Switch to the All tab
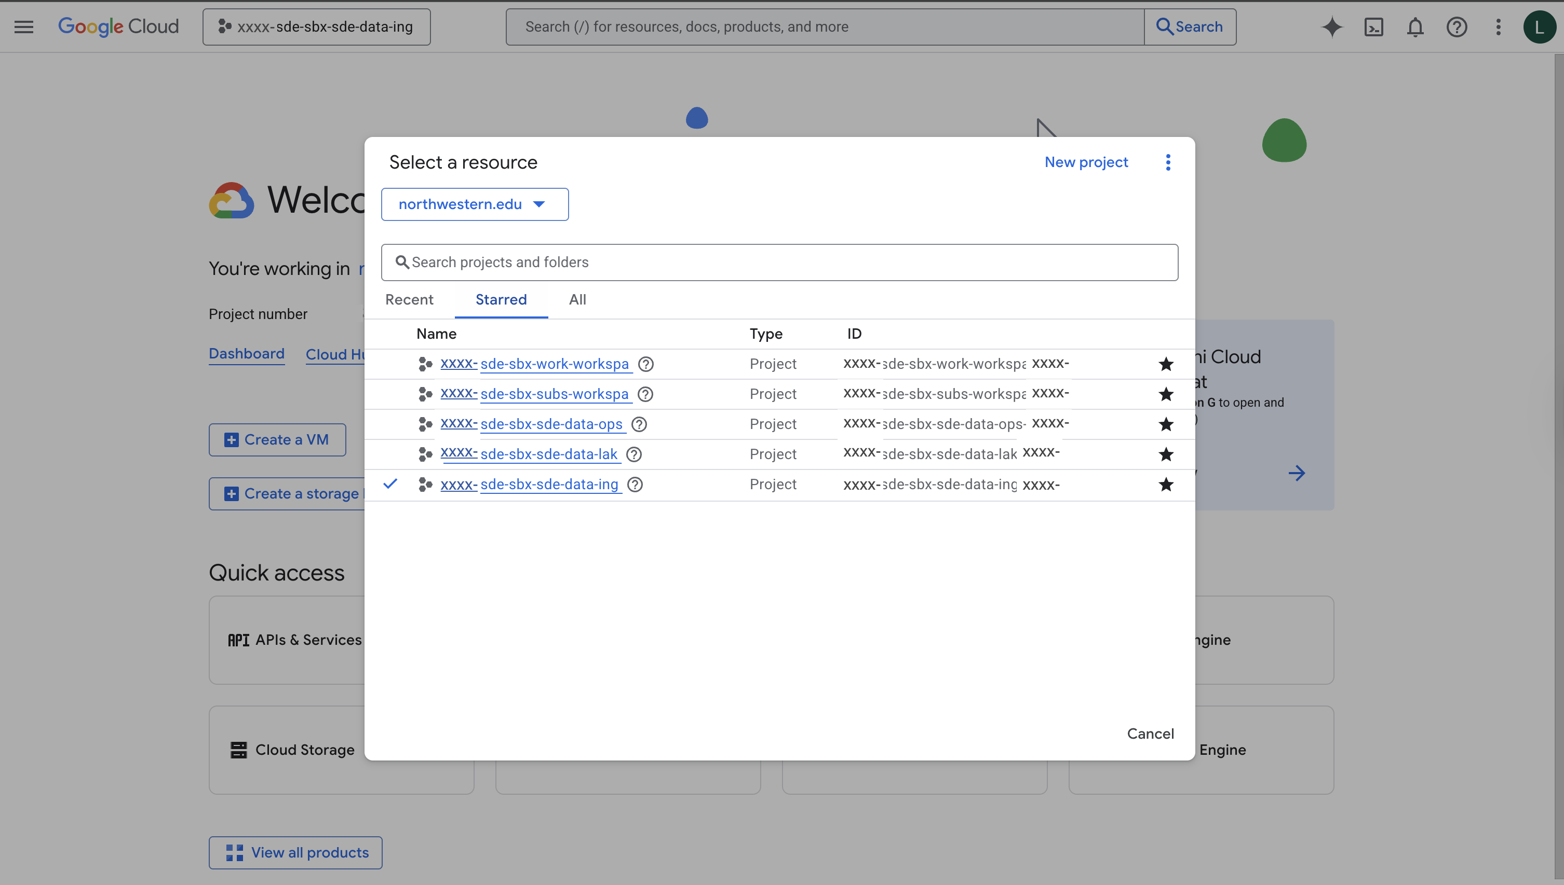The height and width of the screenshot is (885, 1564). tap(577, 300)
